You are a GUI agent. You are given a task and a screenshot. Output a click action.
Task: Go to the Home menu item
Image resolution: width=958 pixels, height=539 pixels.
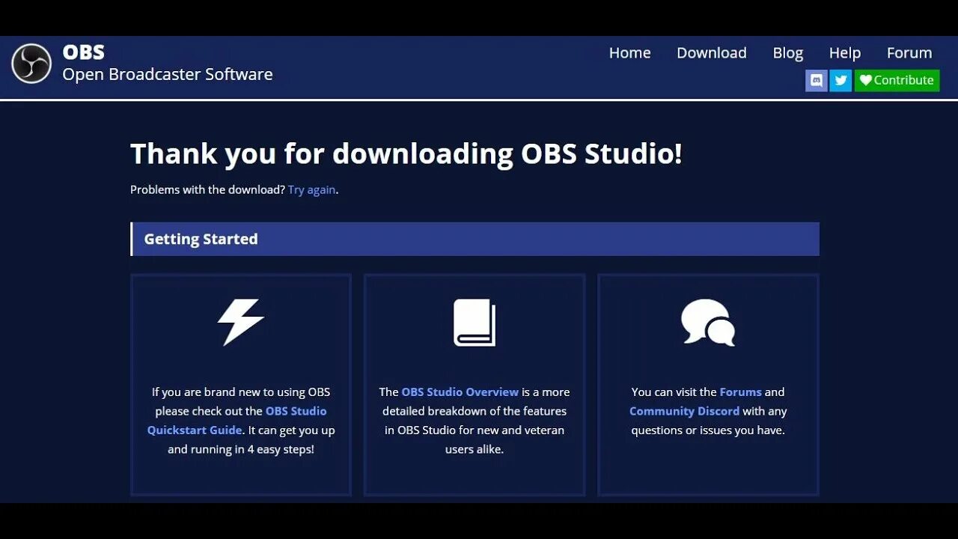click(629, 52)
